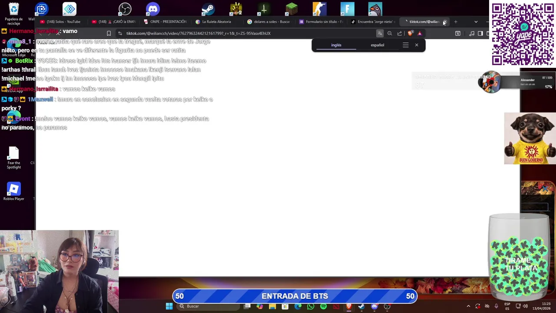
Task: Click the BotRix chat username
Action: (x=24, y=61)
